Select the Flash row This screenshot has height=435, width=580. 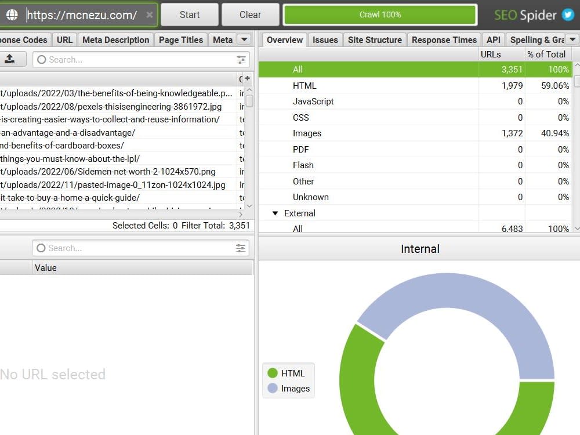(x=415, y=165)
